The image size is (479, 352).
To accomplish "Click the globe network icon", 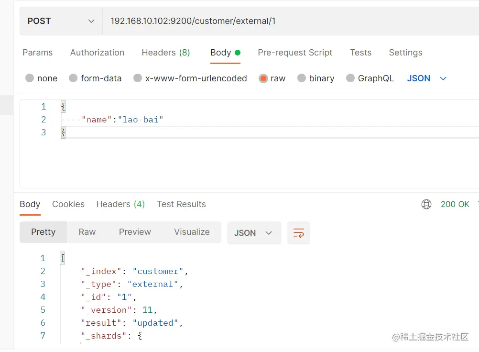I will (426, 204).
